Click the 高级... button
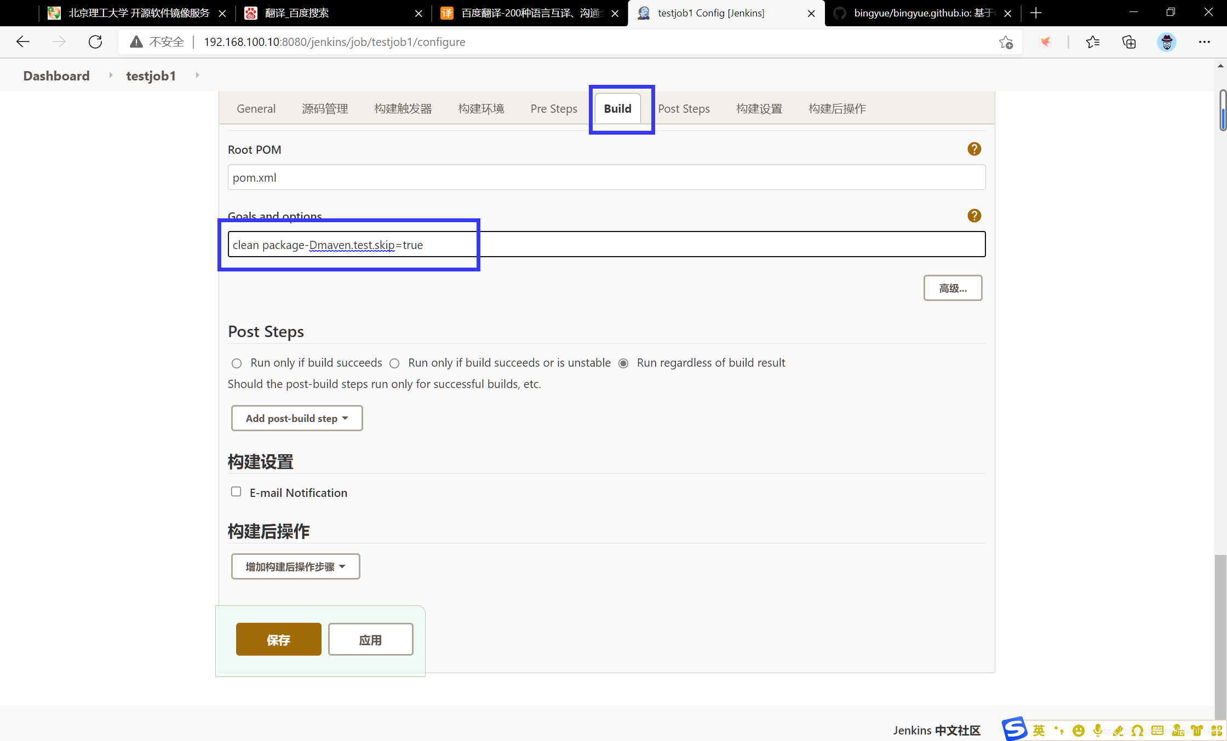 point(953,287)
